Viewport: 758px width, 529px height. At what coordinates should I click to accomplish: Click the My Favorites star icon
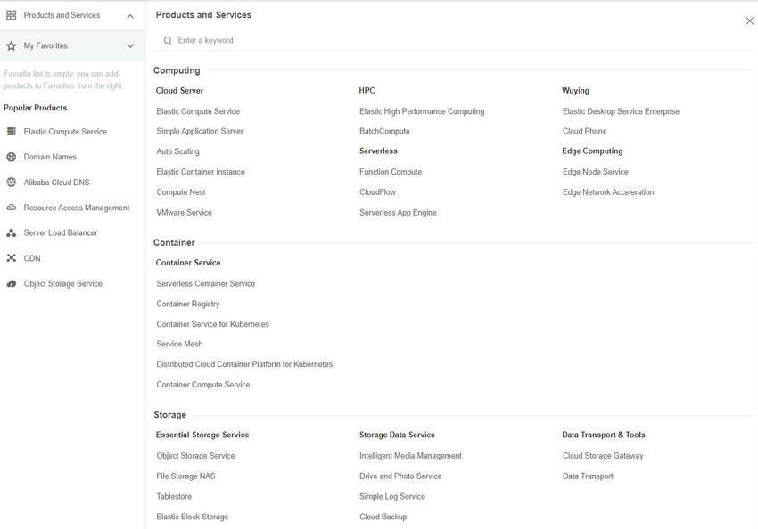point(12,45)
